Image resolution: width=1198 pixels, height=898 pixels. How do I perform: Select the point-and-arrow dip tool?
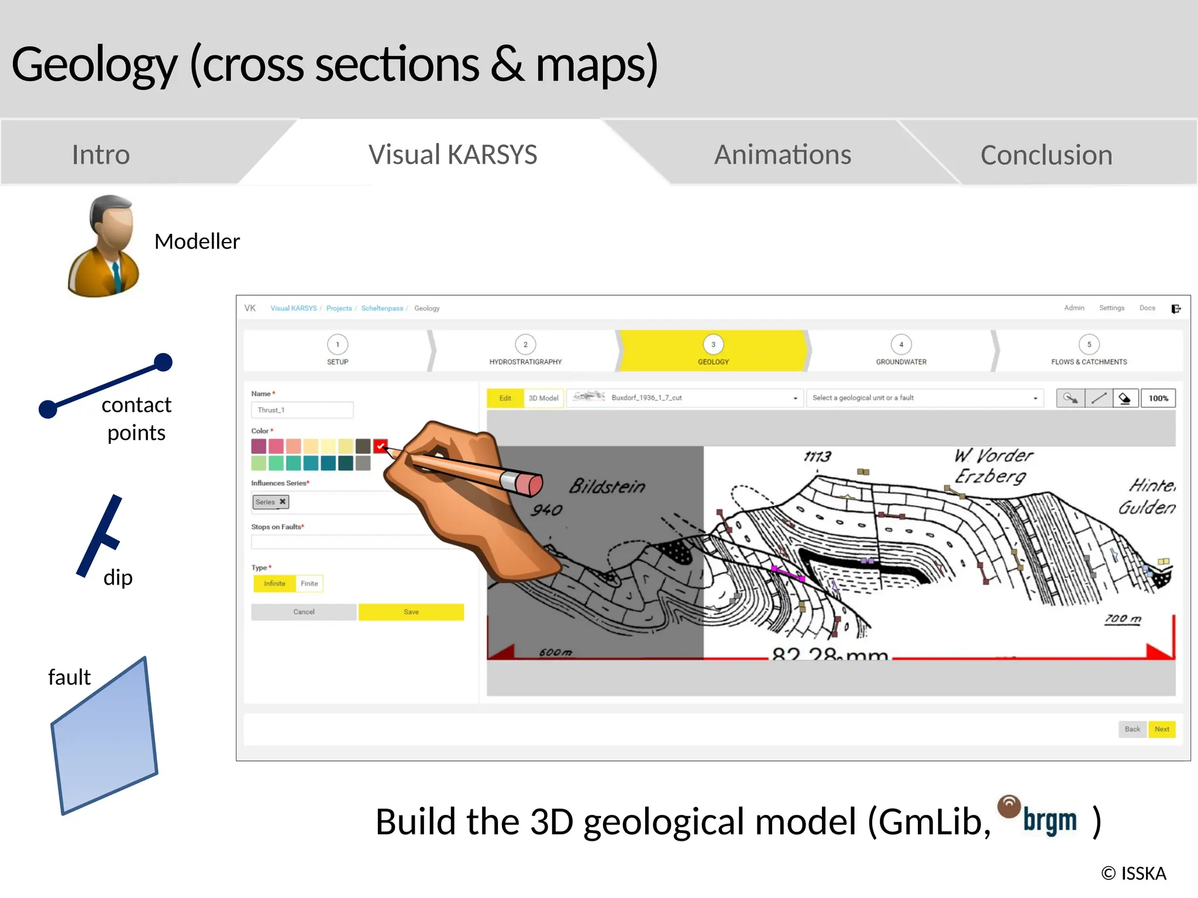1070,398
